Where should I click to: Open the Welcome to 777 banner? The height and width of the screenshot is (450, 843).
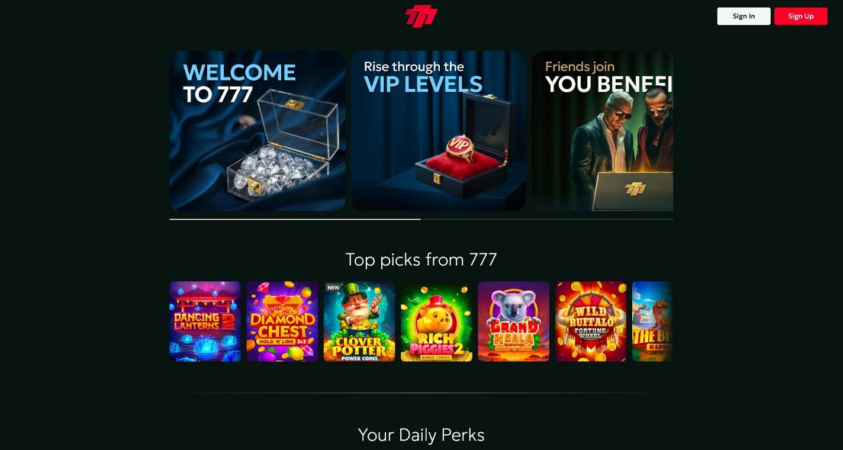pyautogui.click(x=258, y=131)
